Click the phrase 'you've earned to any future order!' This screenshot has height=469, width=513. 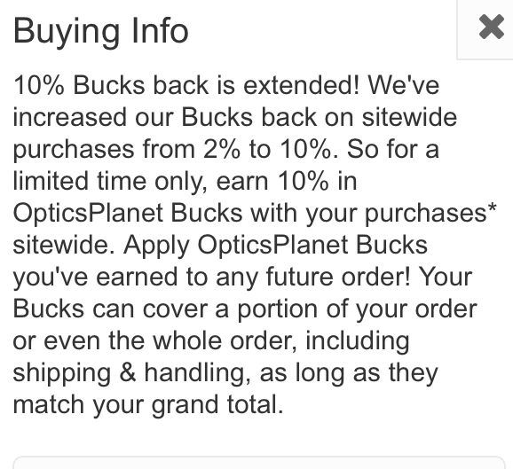coord(211,277)
